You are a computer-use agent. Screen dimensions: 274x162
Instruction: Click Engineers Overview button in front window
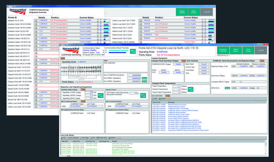click(223, 50)
